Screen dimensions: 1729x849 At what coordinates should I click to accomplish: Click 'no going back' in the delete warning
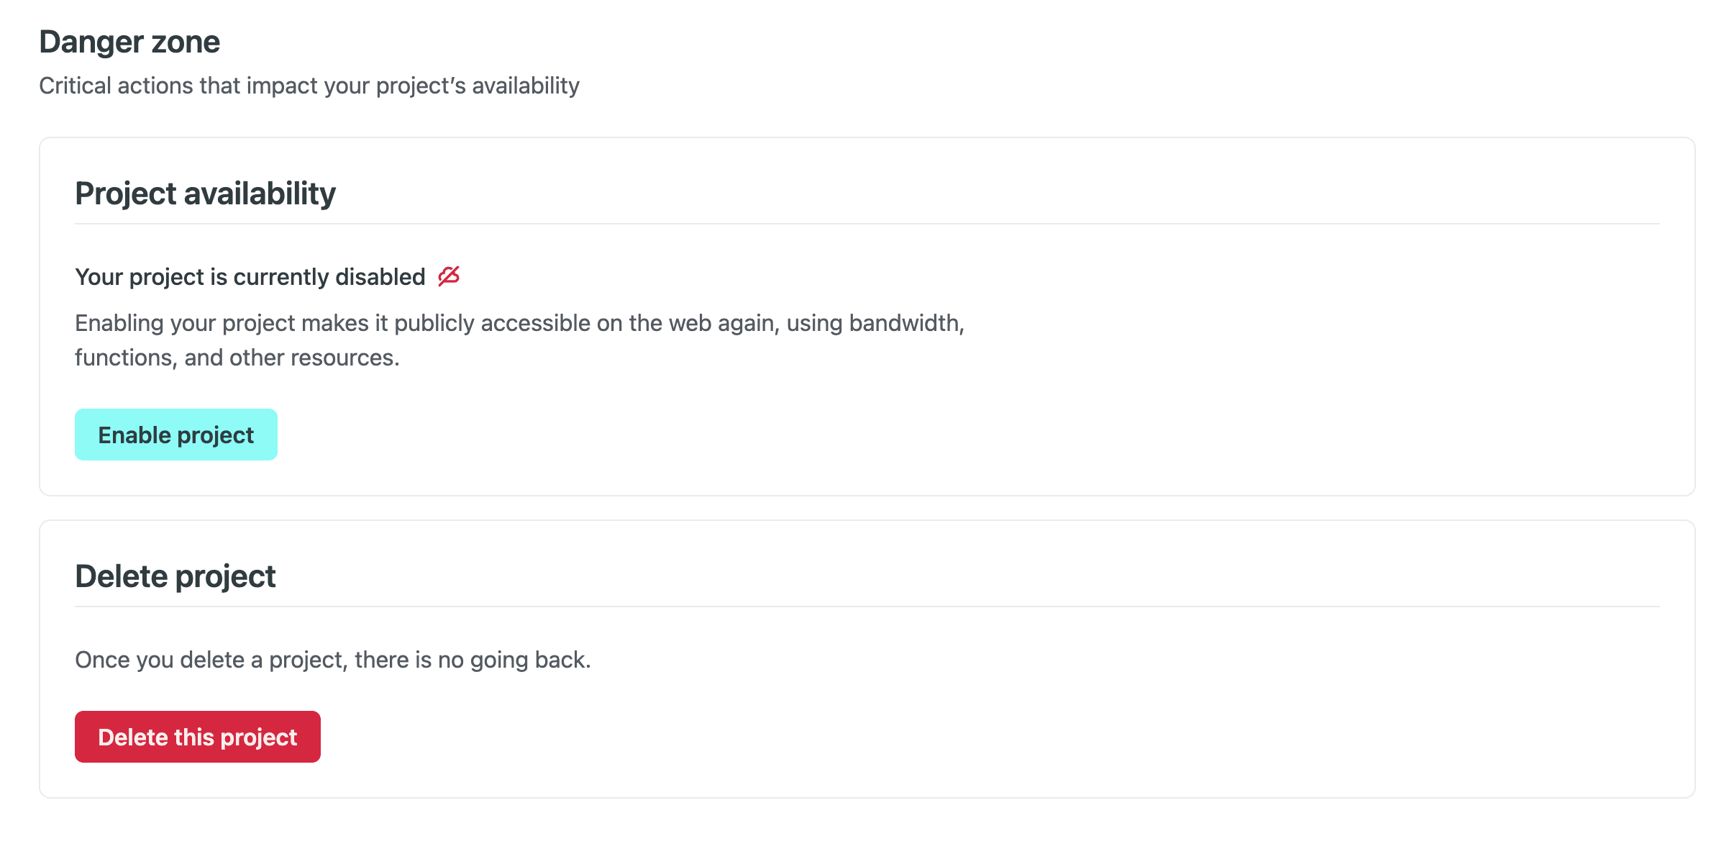(514, 660)
